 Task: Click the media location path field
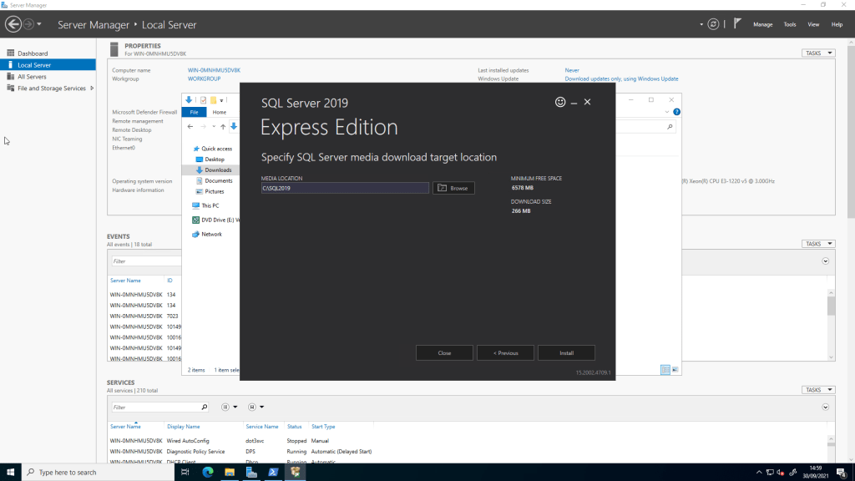pyautogui.click(x=344, y=189)
